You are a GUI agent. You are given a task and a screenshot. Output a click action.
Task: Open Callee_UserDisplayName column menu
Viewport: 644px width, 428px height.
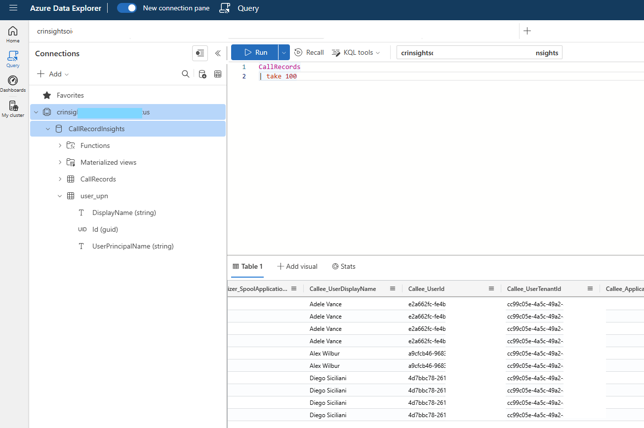point(393,288)
